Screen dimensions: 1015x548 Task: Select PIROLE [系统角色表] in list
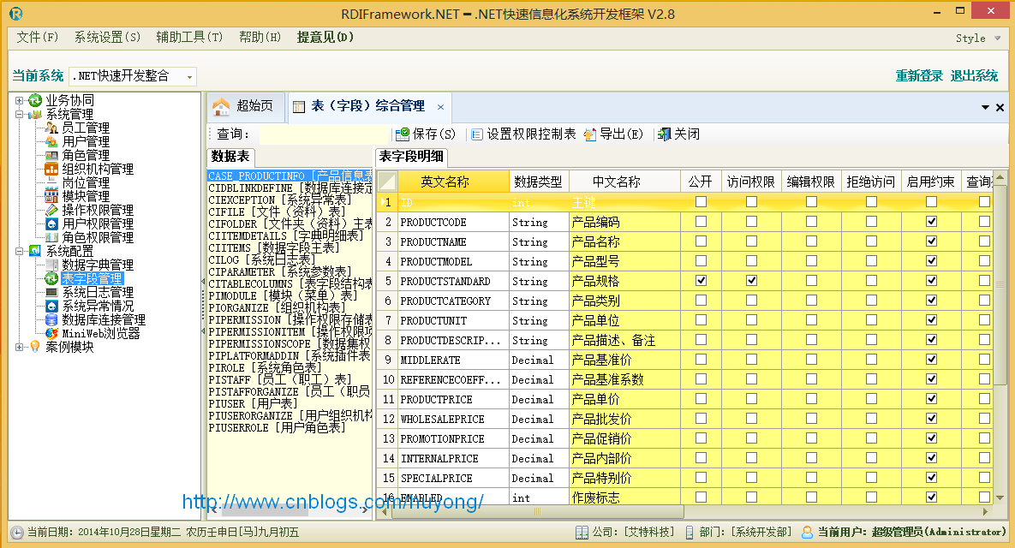(265, 366)
